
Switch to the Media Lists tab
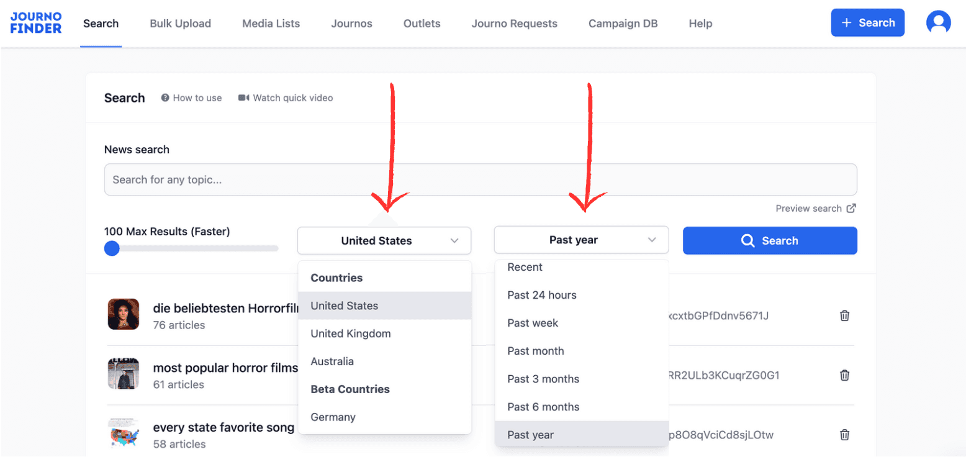[271, 24]
